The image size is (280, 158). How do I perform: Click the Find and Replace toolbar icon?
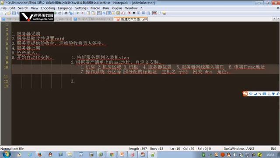pos(71,13)
